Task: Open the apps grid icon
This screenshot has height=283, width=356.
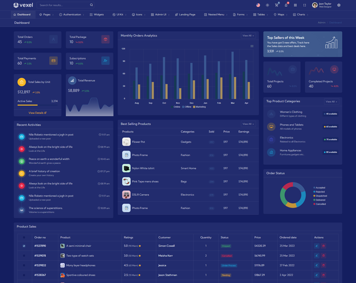Action: click(x=295, y=5)
